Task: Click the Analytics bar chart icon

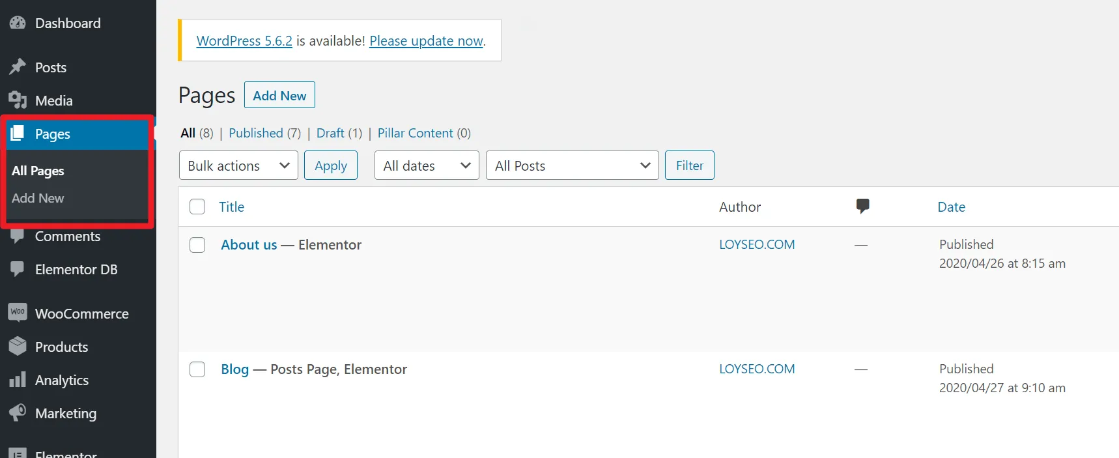Action: click(18, 380)
